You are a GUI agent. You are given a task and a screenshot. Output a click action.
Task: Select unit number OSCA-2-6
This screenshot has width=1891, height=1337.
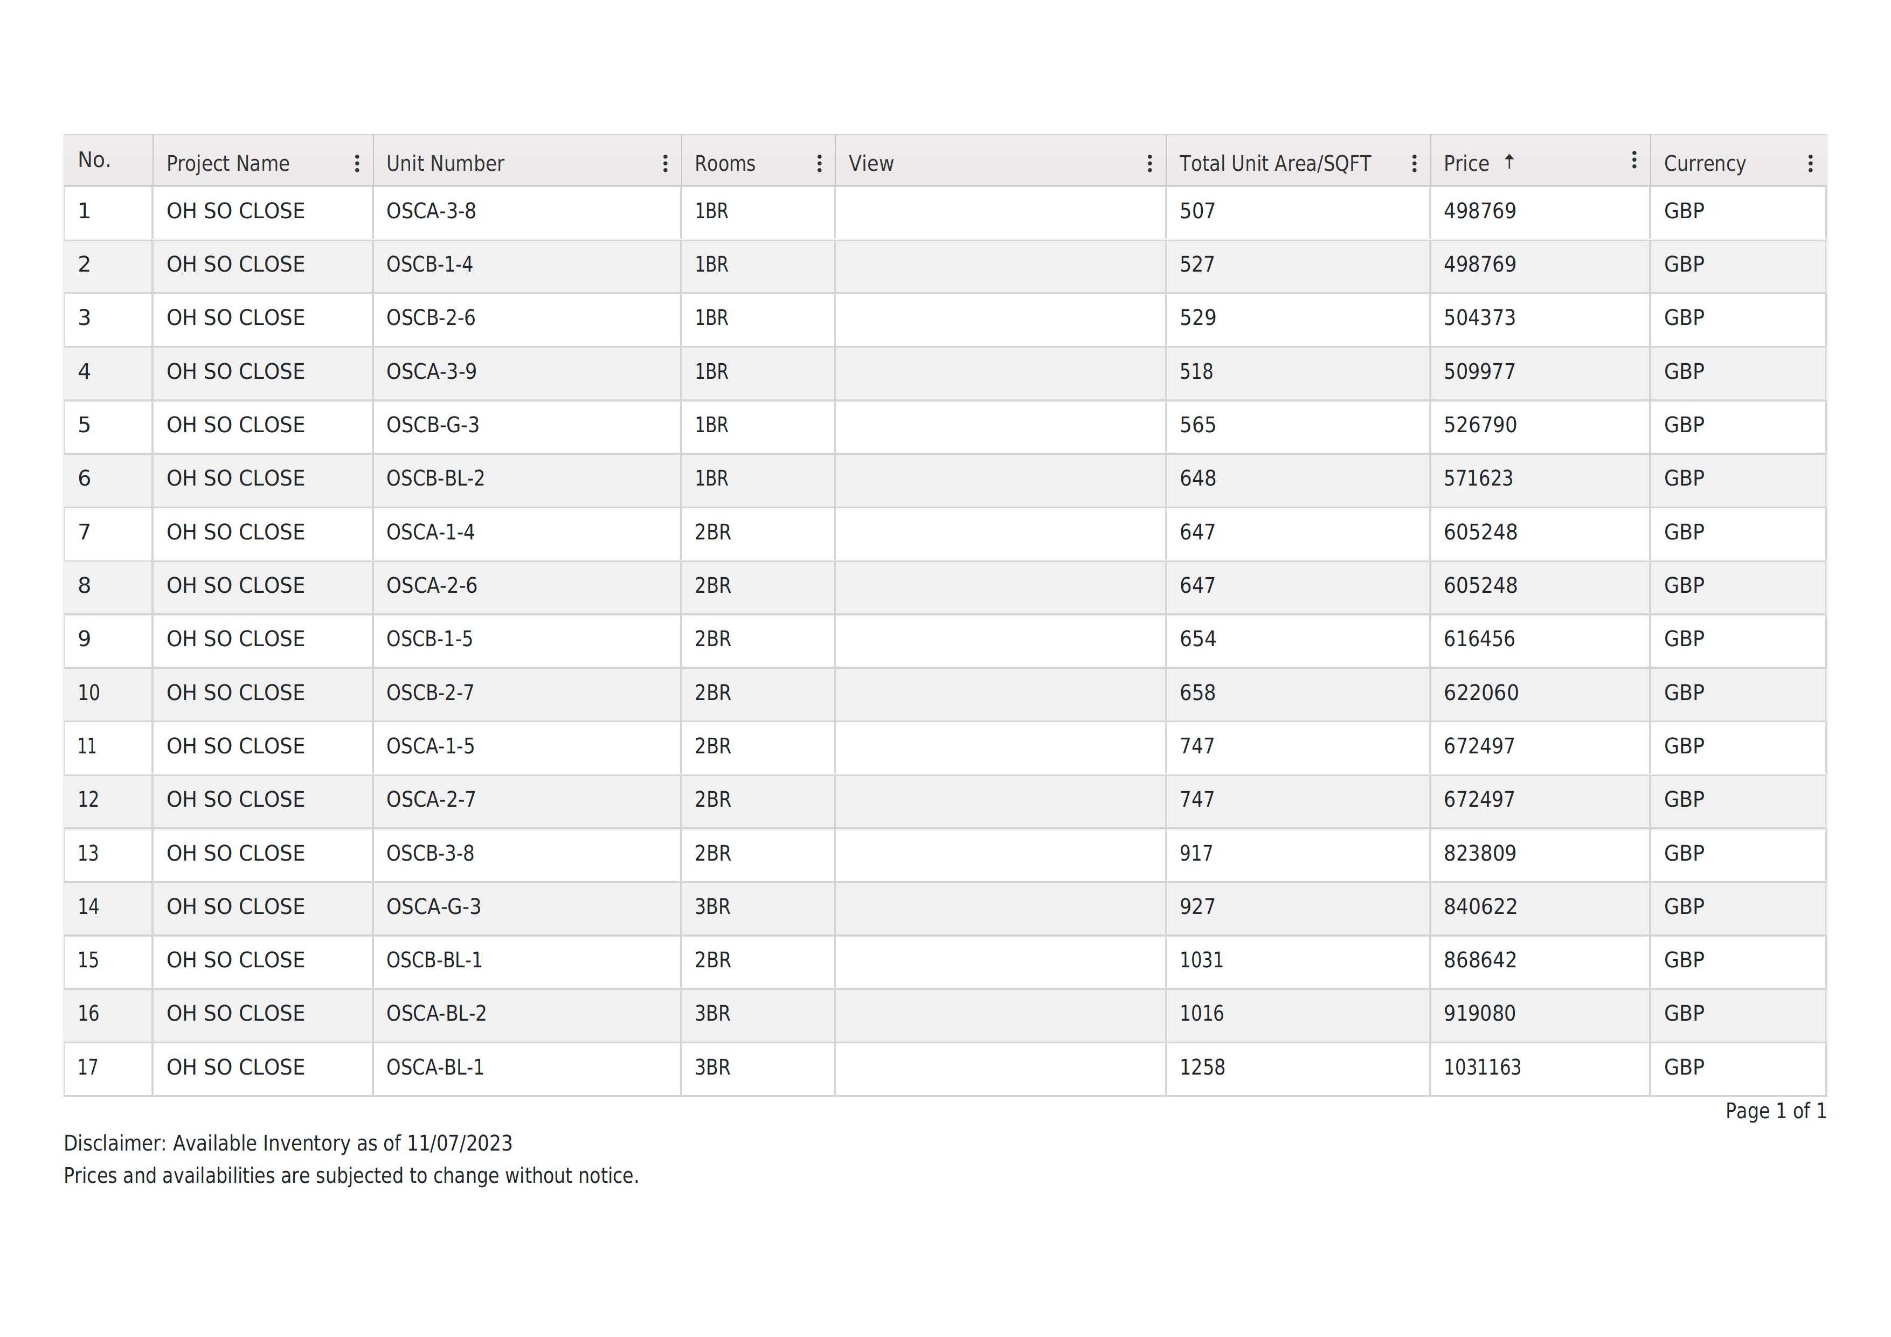[x=432, y=586]
